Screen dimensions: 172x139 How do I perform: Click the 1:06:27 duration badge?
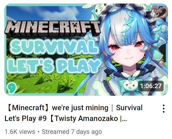pyautogui.click(x=151, y=86)
